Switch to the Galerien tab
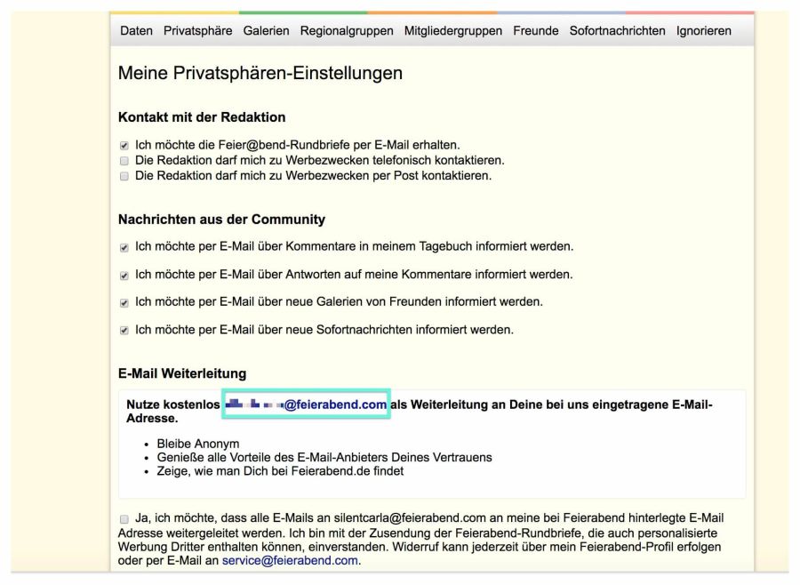 coord(267,29)
